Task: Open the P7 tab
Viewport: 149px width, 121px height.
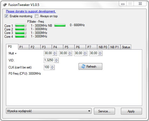Action: pyautogui.click(x=91, y=47)
